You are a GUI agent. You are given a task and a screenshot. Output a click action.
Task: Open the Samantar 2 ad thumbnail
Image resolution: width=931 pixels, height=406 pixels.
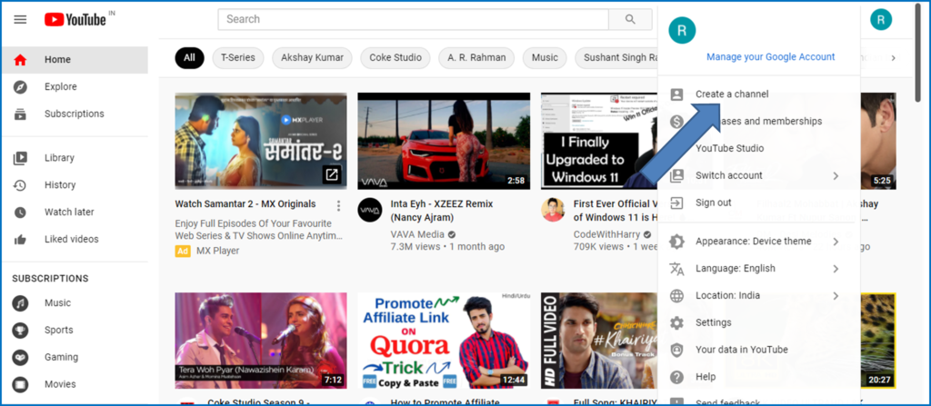tap(261, 142)
